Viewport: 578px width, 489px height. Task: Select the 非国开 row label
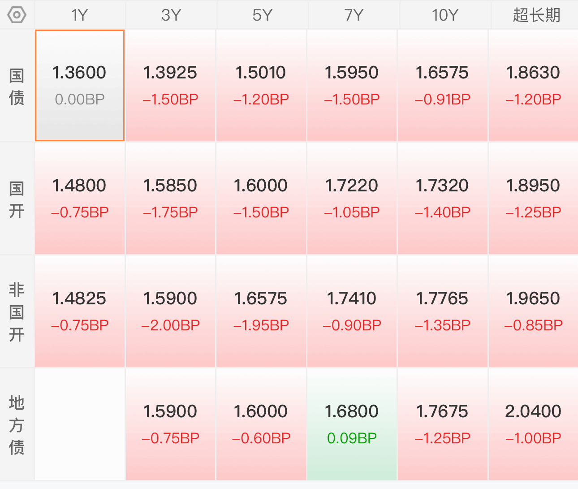(17, 312)
